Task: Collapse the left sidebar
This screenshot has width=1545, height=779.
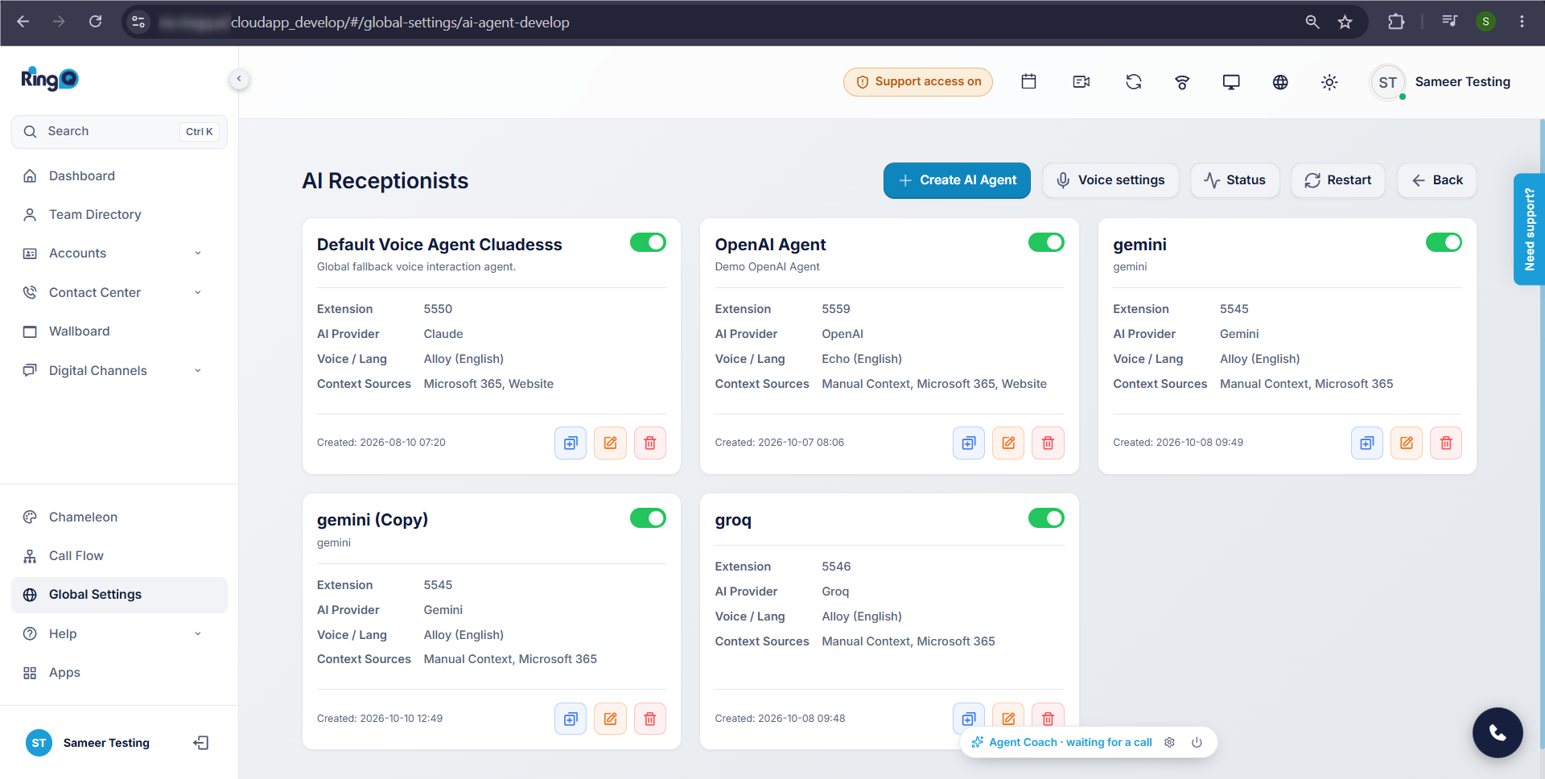Action: click(x=239, y=79)
